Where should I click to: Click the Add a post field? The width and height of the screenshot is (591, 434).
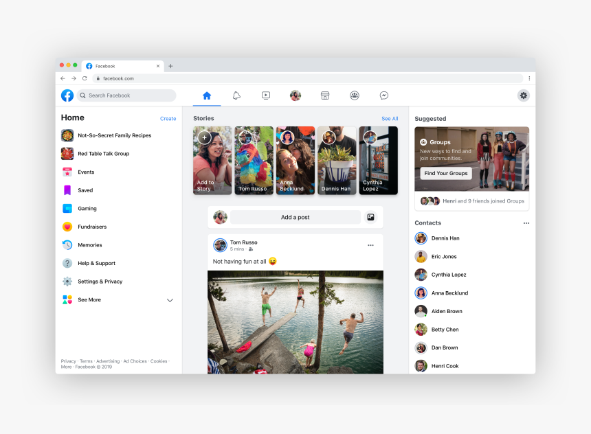[295, 216]
